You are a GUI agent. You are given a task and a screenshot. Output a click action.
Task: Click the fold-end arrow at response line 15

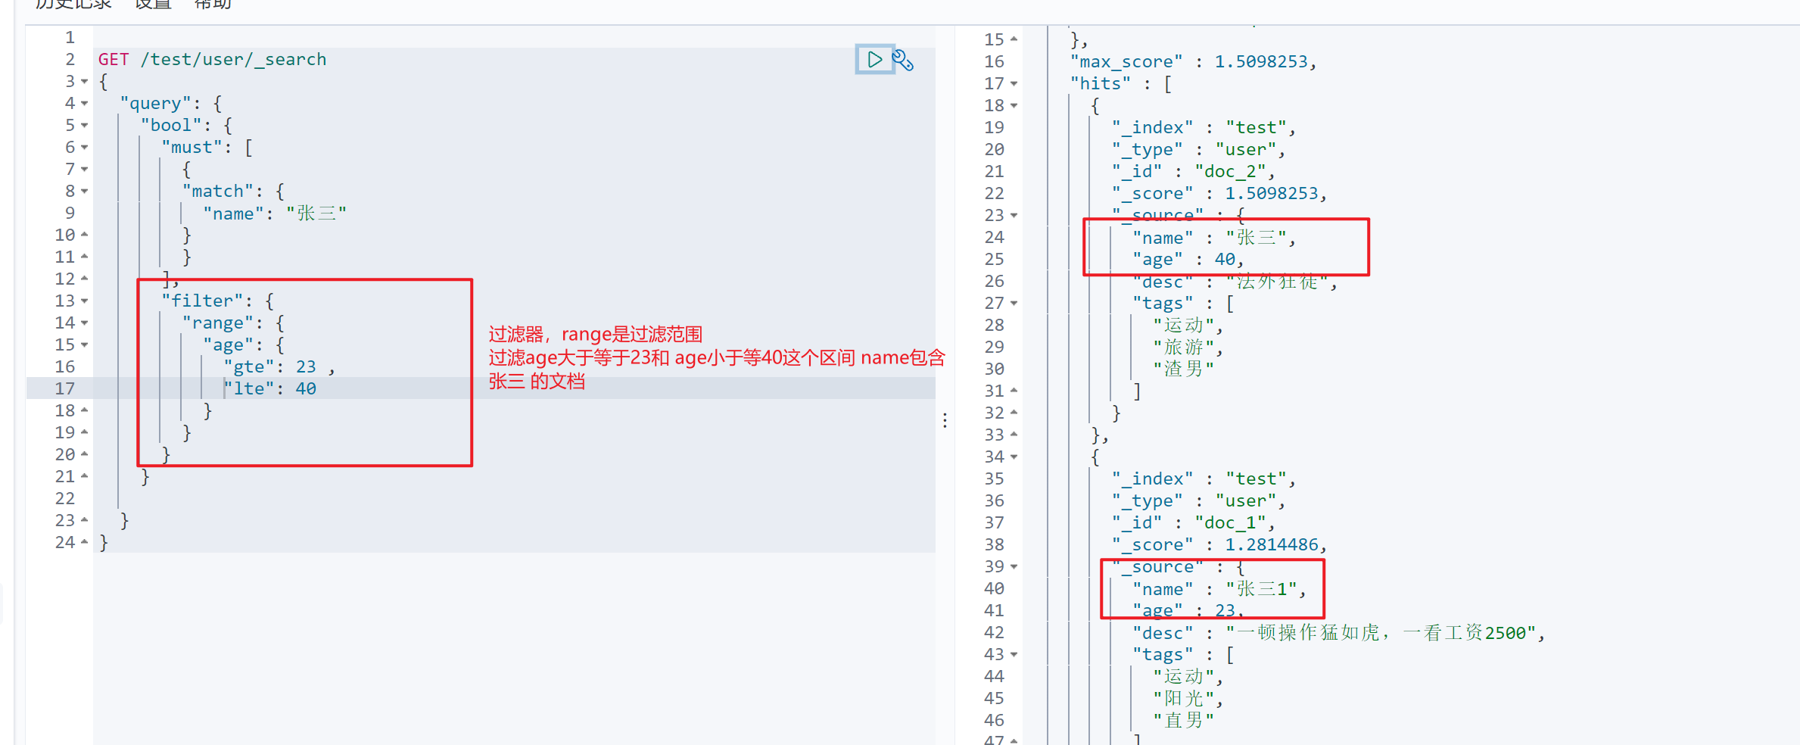pyautogui.click(x=1014, y=39)
